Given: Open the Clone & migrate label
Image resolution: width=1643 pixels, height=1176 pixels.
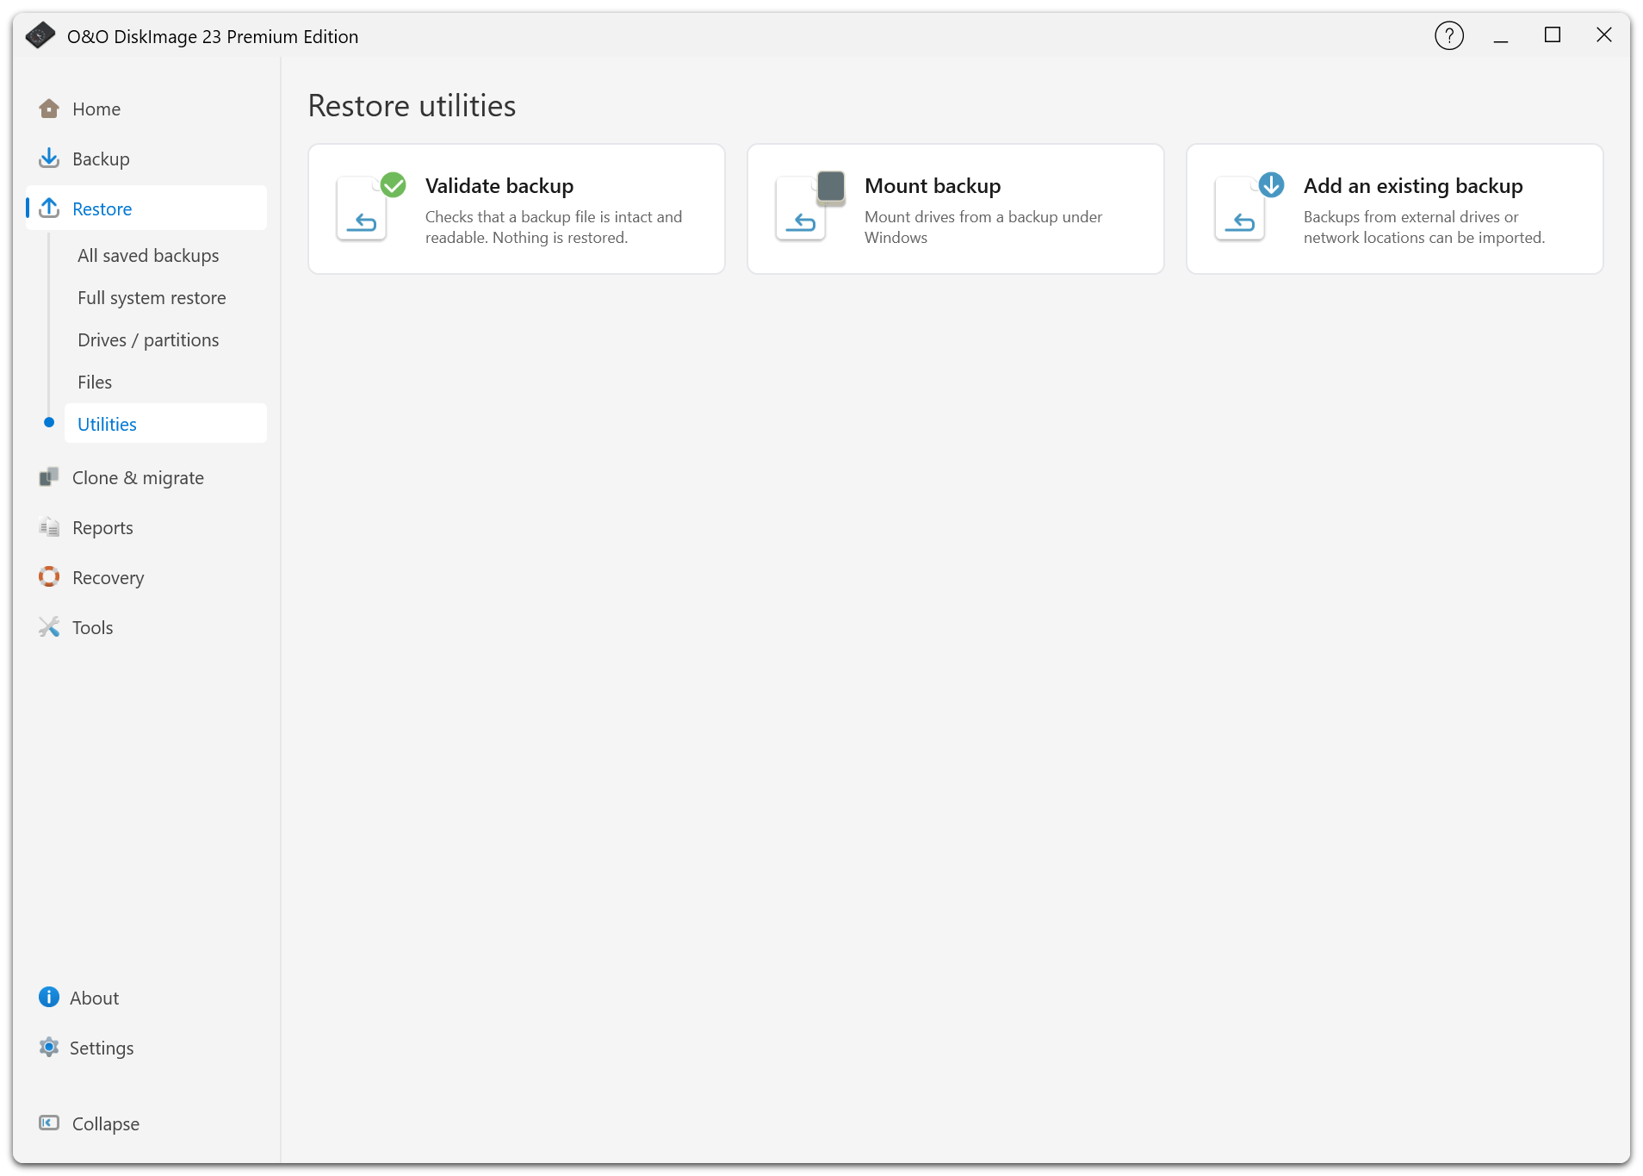Looking at the screenshot, I should (x=138, y=478).
